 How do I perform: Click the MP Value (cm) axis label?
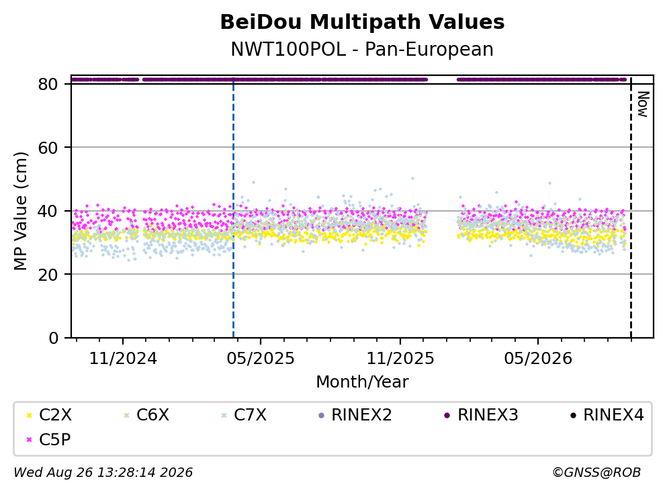[x=20, y=211]
